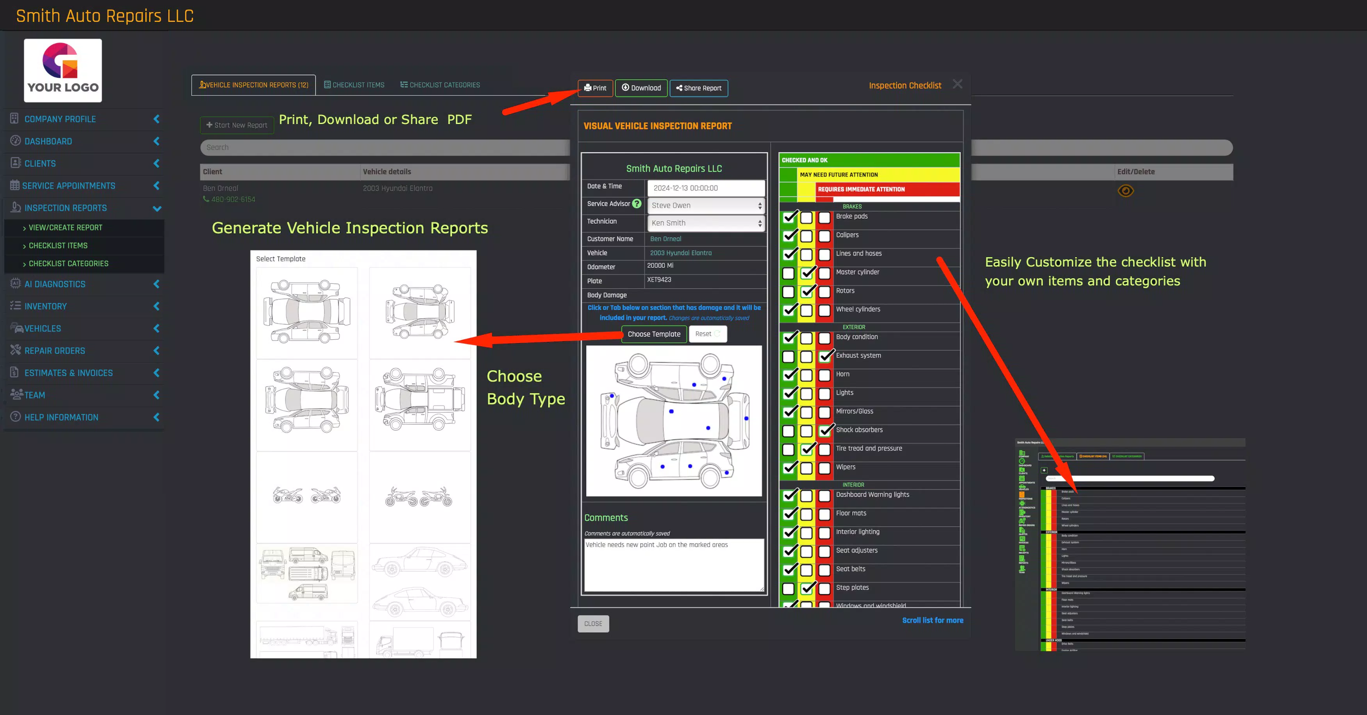Check the yellow box for Horn

pos(806,376)
